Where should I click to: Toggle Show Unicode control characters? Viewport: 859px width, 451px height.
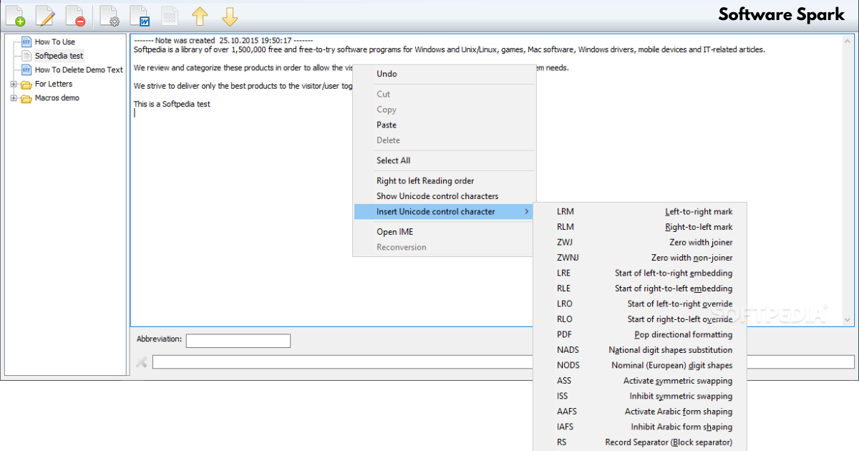click(444, 196)
